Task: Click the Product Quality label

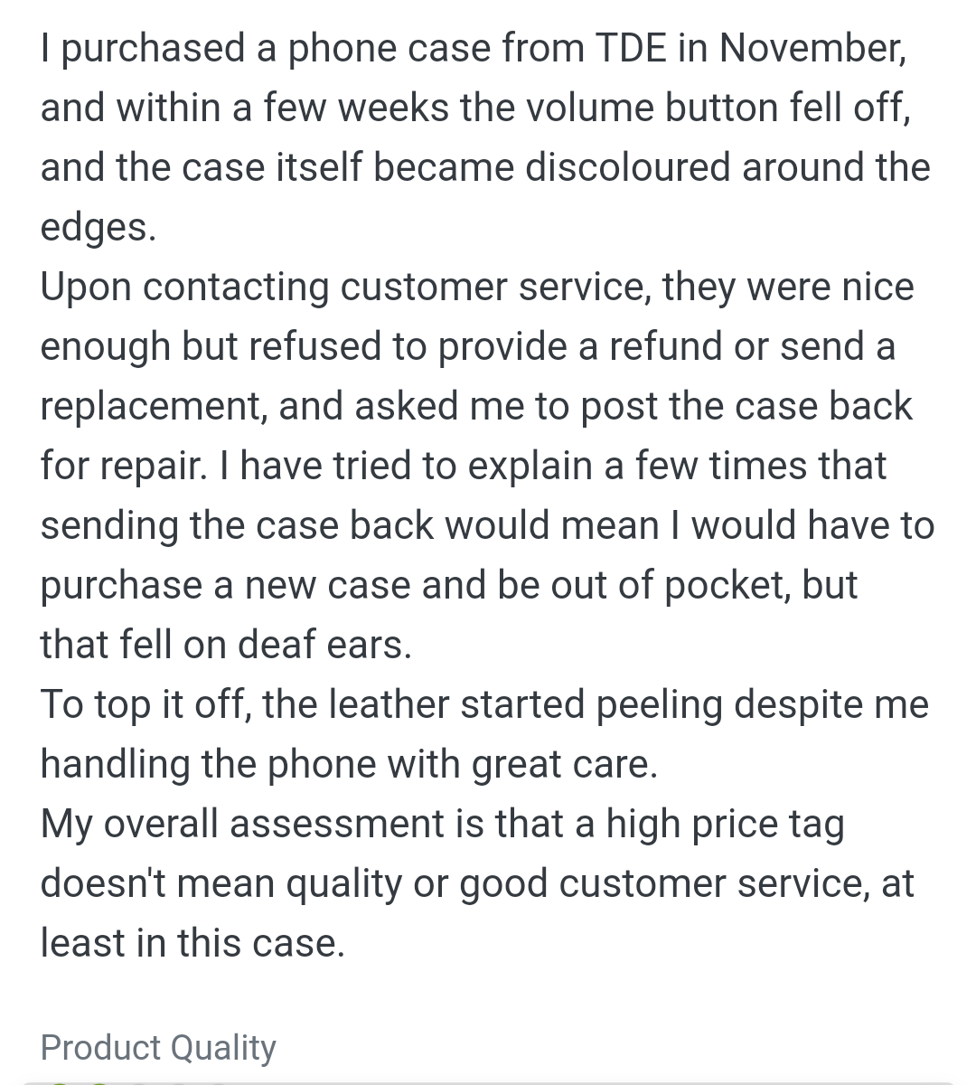Action: (158, 1047)
